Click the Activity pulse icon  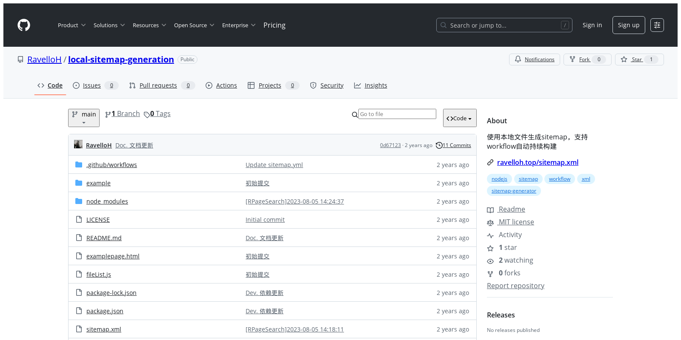pos(490,235)
